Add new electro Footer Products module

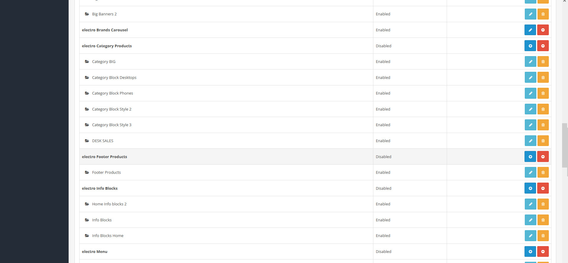click(530, 157)
